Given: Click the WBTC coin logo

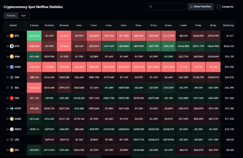Looking at the screenshot, I should click(12, 129).
